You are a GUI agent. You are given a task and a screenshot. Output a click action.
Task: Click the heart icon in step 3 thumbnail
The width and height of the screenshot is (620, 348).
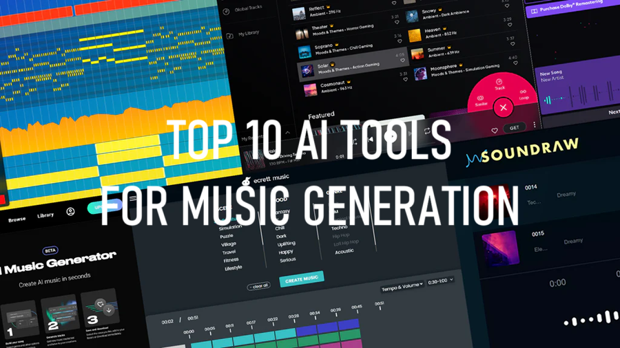[x=100, y=304]
